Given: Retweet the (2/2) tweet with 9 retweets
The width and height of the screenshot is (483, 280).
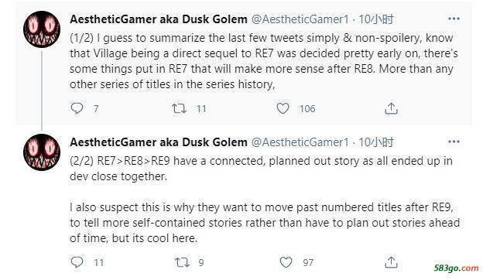Looking at the screenshot, I should [182, 262].
